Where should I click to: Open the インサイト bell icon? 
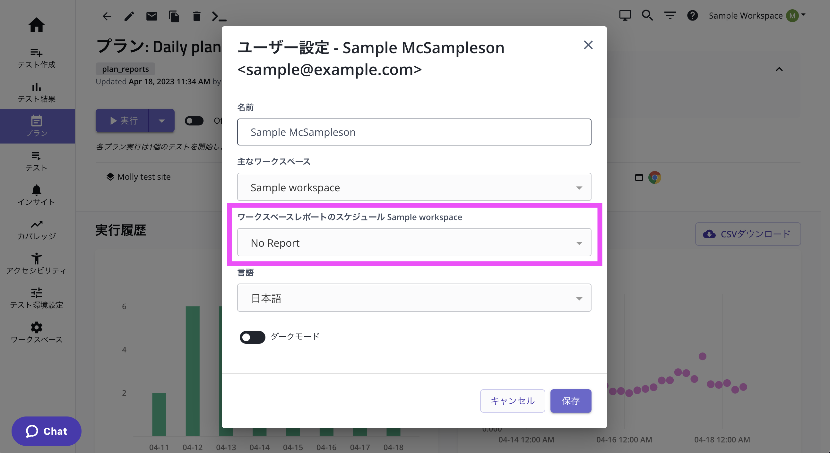click(x=36, y=195)
